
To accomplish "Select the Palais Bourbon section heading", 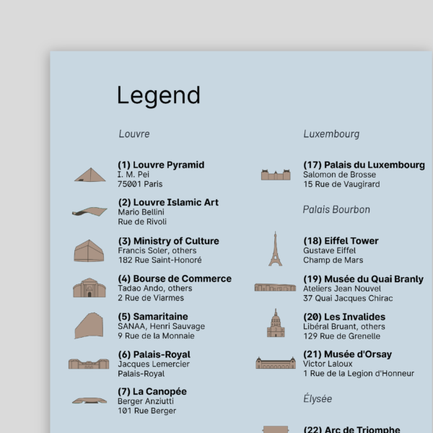I will pyautogui.click(x=336, y=210).
